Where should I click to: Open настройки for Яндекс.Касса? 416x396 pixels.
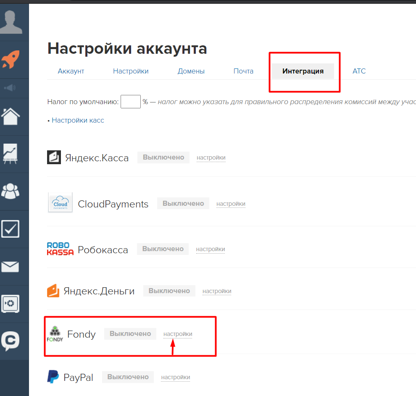tap(211, 158)
